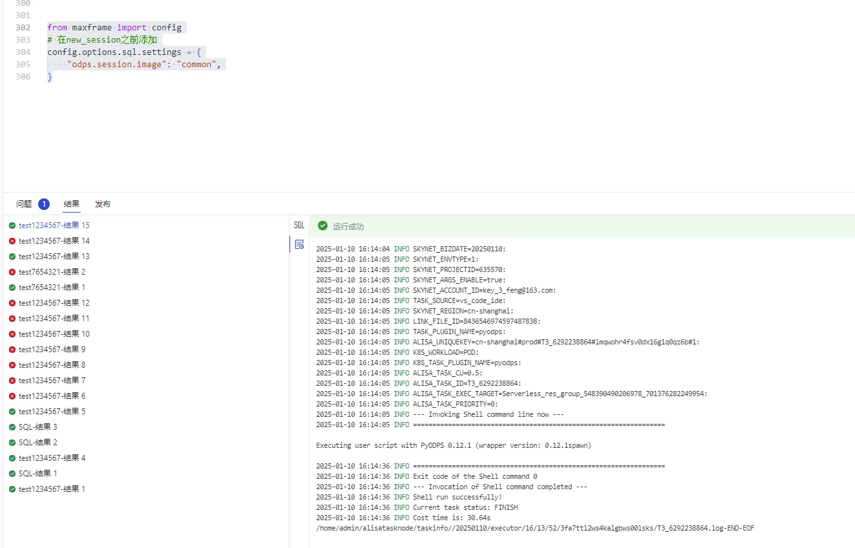The image size is (855, 548).
Task: Select result test7654321-结果 1
Action: [x=52, y=288]
